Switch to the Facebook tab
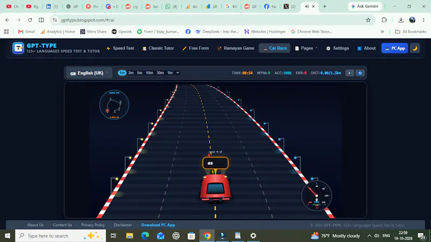 [270, 6]
